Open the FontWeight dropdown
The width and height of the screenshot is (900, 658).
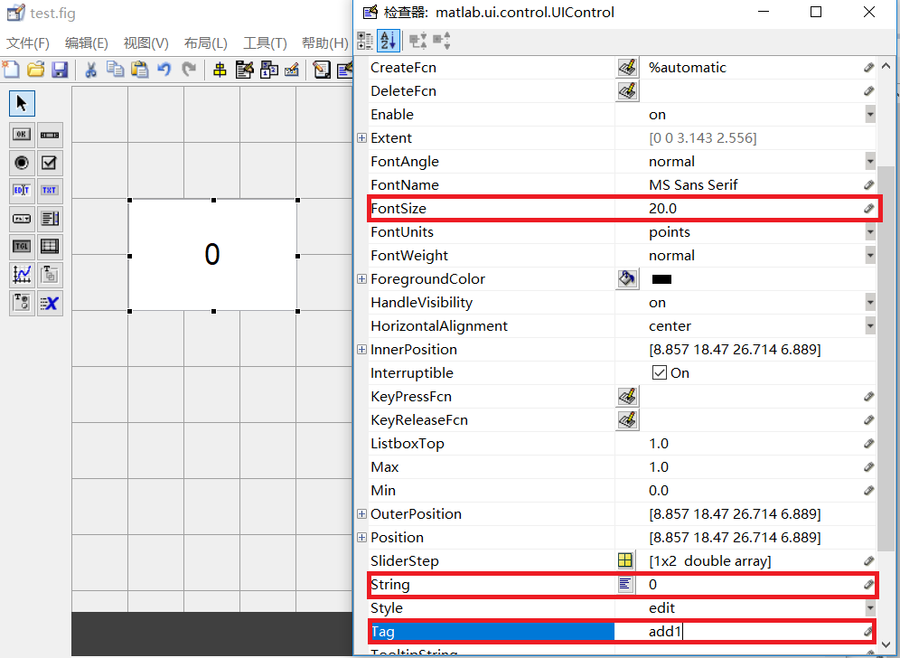869,256
